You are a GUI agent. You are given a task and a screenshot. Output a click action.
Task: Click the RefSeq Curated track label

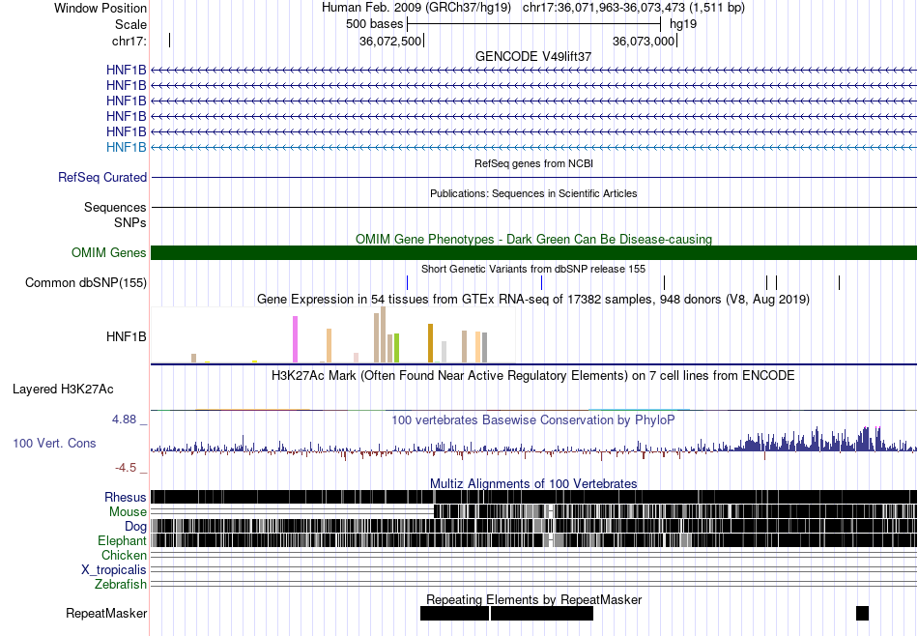[x=102, y=177]
